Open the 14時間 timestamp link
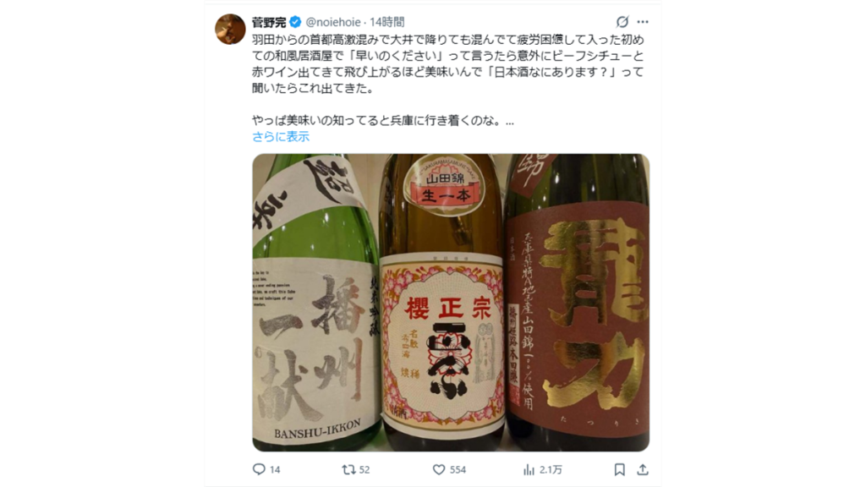 [386, 22]
